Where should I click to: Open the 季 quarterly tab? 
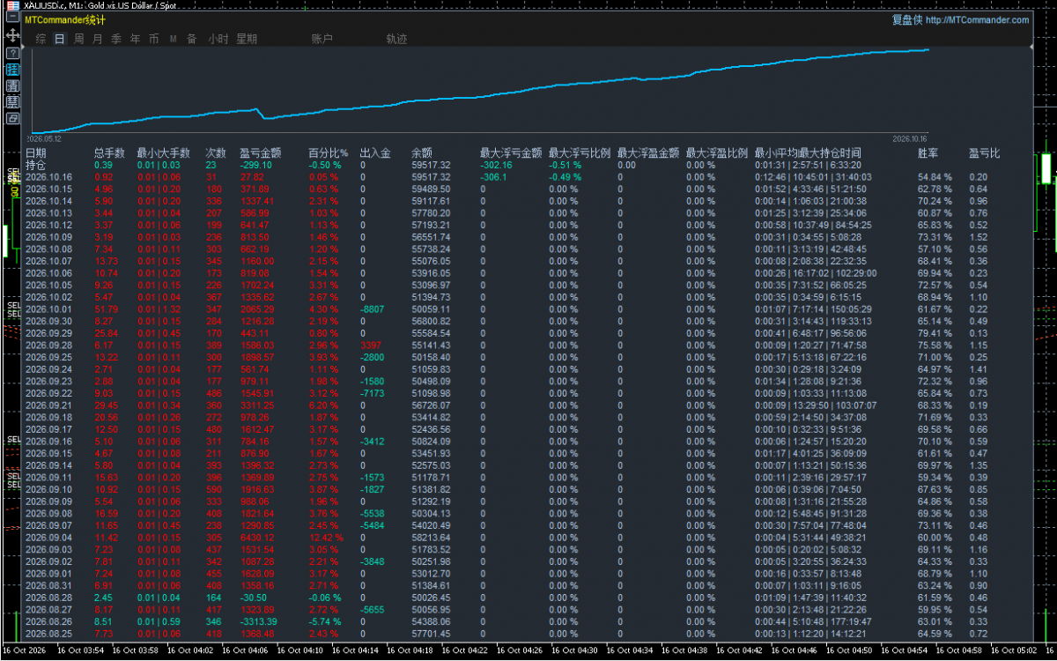[x=116, y=39]
